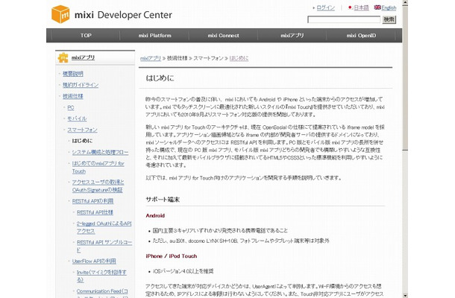Open the スマートフォン sidebar link

[x=82, y=130]
